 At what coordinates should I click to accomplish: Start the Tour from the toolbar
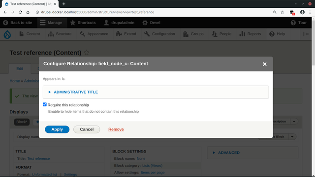point(299,23)
